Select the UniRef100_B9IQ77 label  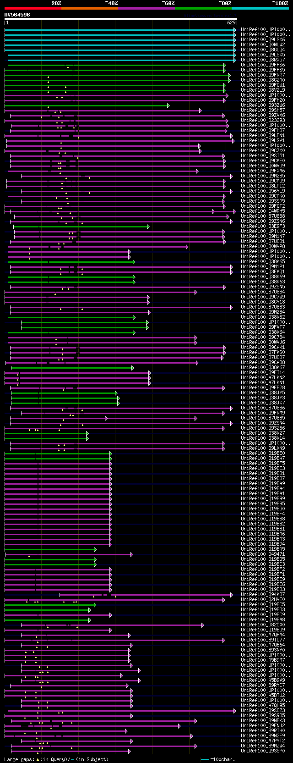click(x=263, y=640)
